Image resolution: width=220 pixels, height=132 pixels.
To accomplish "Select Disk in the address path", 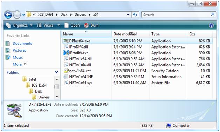I will coord(64,15).
